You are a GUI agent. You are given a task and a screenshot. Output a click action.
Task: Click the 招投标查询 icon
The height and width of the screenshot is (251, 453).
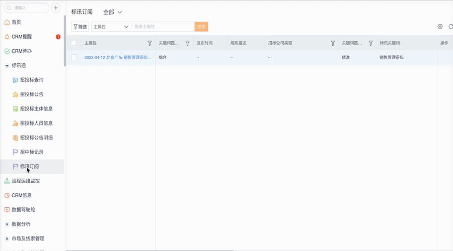coord(15,80)
